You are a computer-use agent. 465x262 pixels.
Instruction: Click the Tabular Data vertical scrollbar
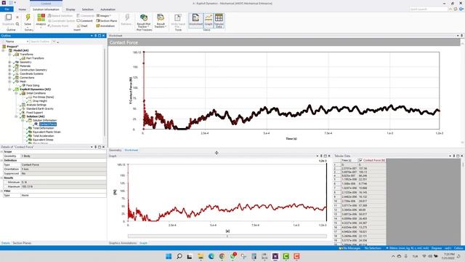463,202
